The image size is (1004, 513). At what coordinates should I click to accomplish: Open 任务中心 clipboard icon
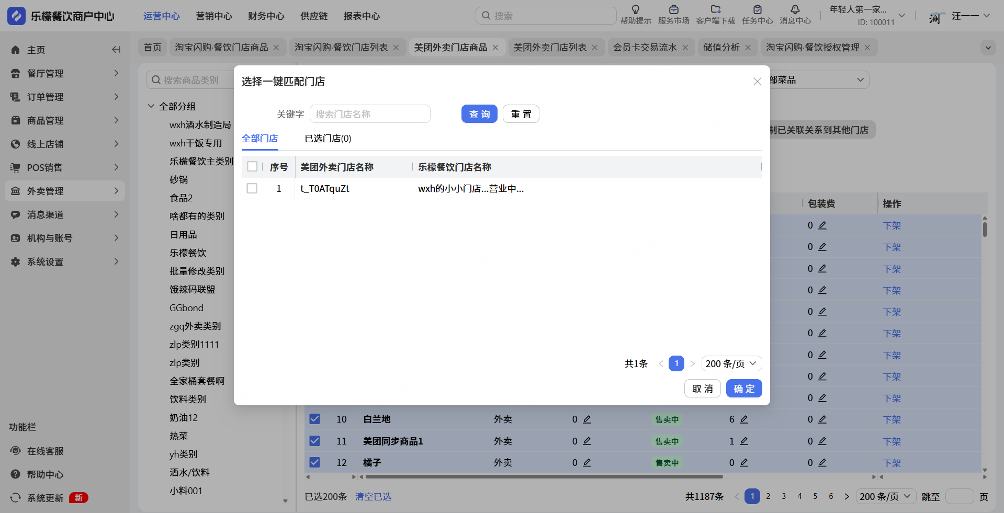[x=757, y=9]
